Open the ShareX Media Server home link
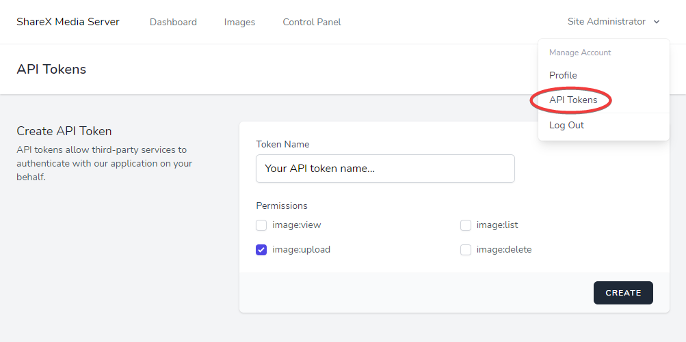 click(x=68, y=22)
